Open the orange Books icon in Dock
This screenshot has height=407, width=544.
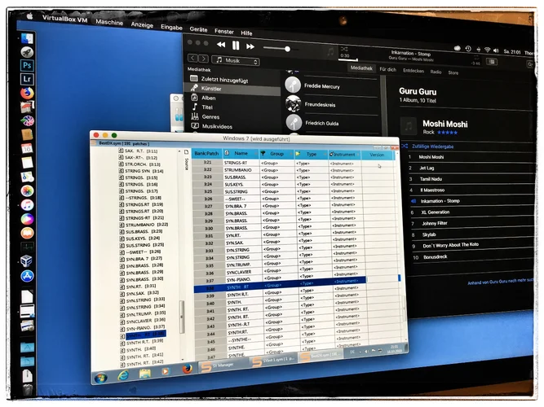27,233
